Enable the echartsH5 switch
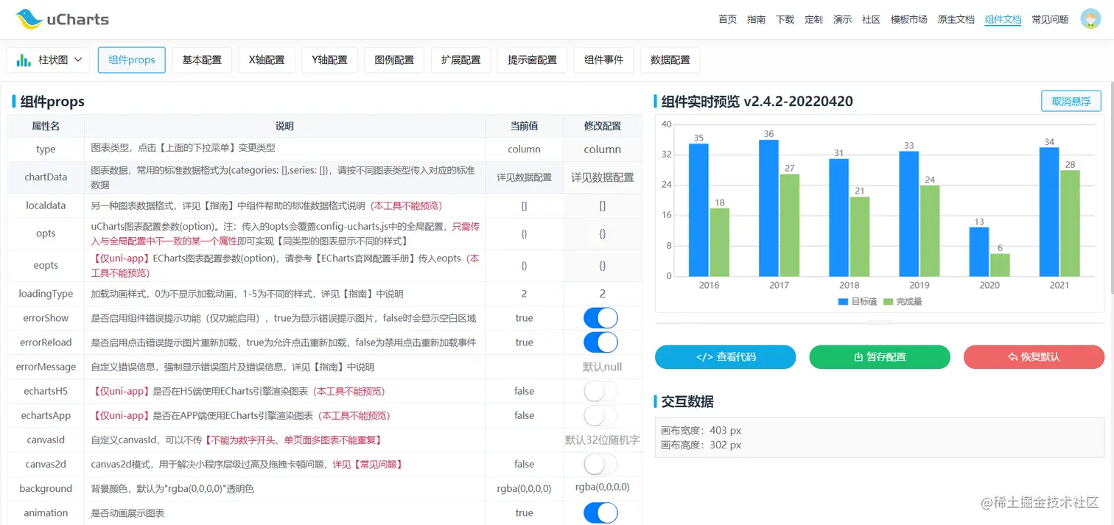This screenshot has height=525, width=1114. [x=600, y=391]
